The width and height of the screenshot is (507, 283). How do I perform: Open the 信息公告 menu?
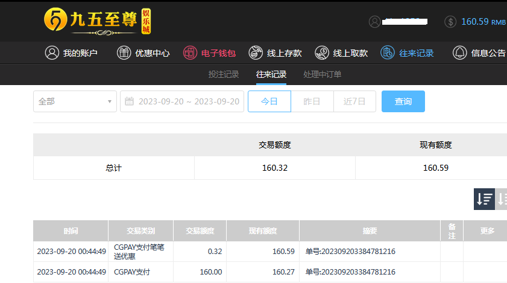479,52
